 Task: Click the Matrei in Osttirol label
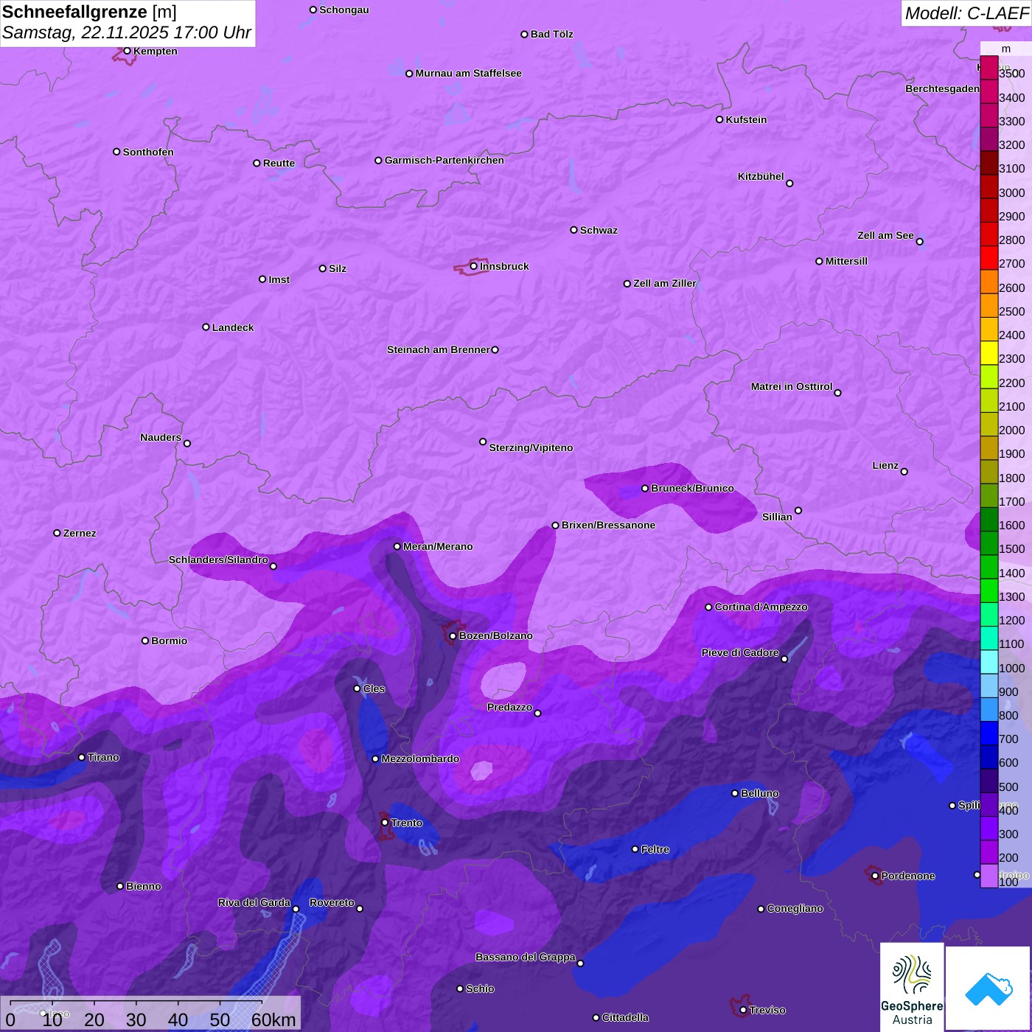[792, 386]
